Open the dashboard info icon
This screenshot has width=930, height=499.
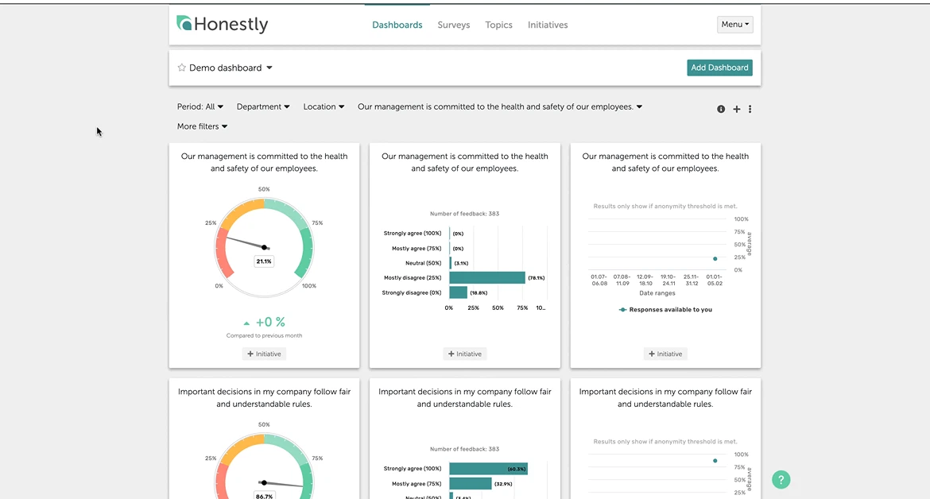click(x=721, y=109)
